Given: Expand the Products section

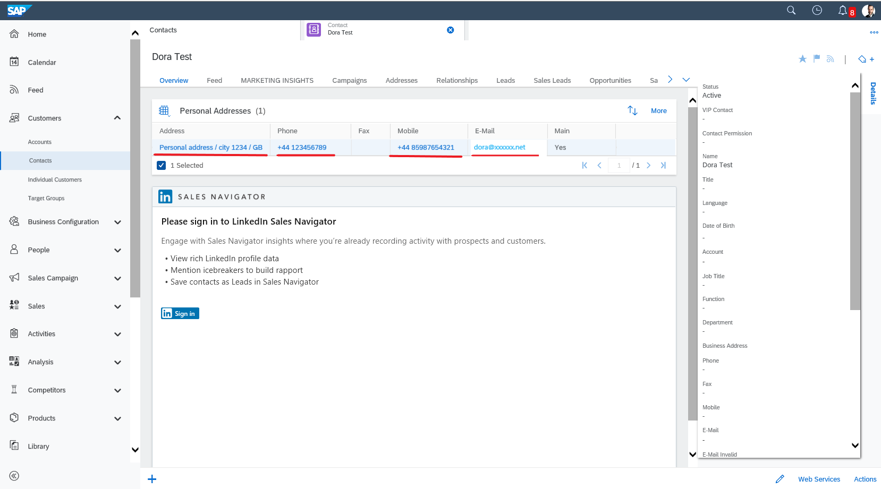Looking at the screenshot, I should [x=117, y=418].
